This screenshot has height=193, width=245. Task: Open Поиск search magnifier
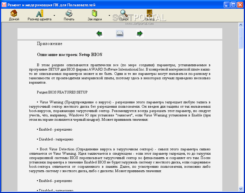pyautogui.click(x=124, y=15)
